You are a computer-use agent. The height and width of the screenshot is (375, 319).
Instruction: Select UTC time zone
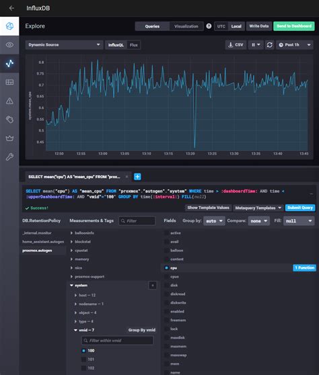pos(221,26)
